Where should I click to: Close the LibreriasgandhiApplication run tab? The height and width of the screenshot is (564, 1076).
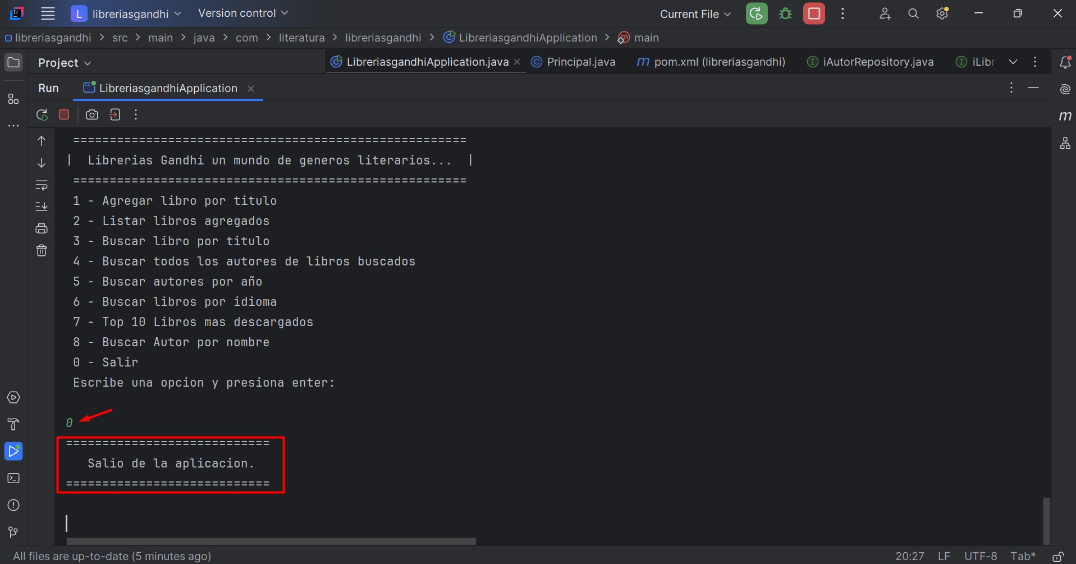[251, 89]
